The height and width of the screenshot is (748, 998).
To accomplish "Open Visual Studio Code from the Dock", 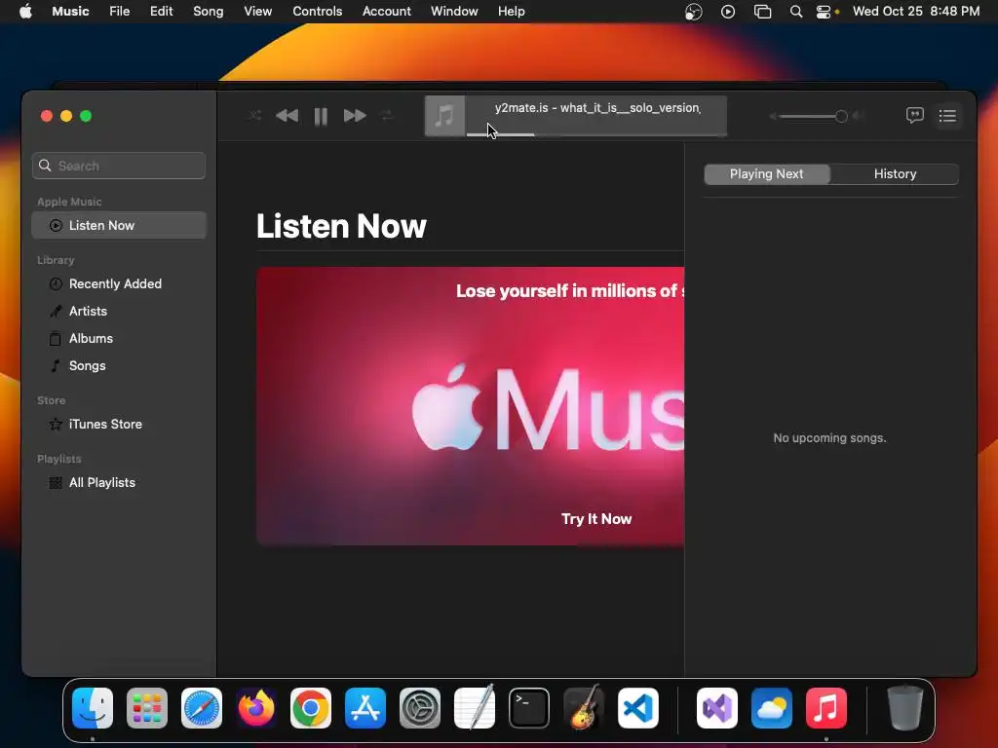I will coord(637,708).
